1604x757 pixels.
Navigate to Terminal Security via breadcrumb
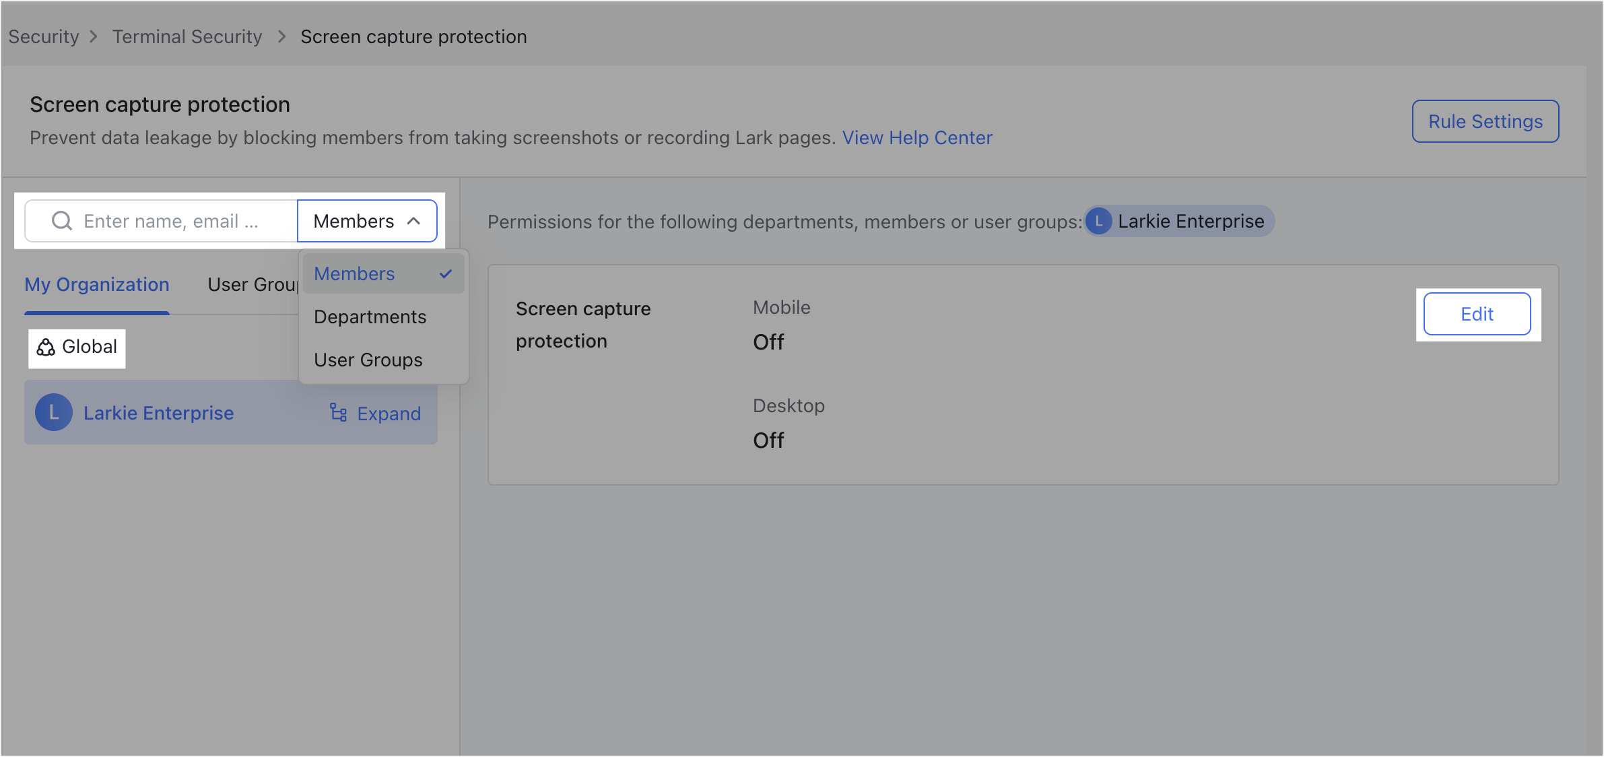point(187,36)
